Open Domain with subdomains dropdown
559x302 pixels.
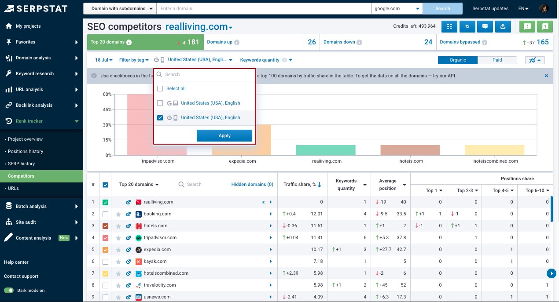coord(120,8)
